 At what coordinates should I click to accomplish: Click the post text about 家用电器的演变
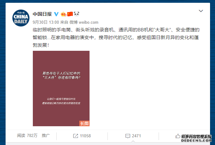[x=116, y=37]
